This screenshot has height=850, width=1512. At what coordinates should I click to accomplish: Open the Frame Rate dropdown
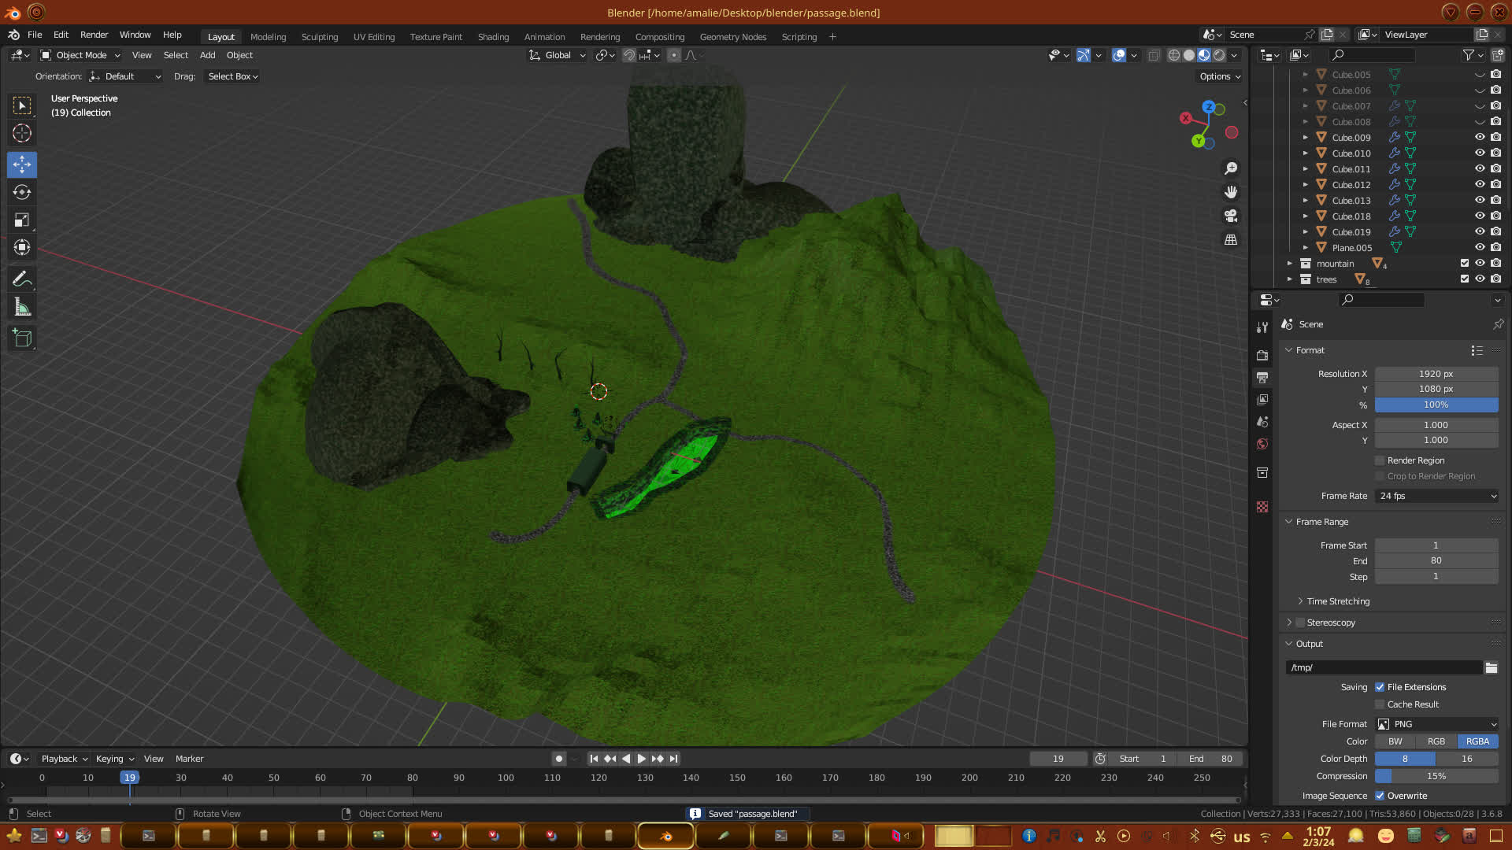1436,496
